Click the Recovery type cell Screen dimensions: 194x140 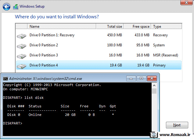pos(160,35)
